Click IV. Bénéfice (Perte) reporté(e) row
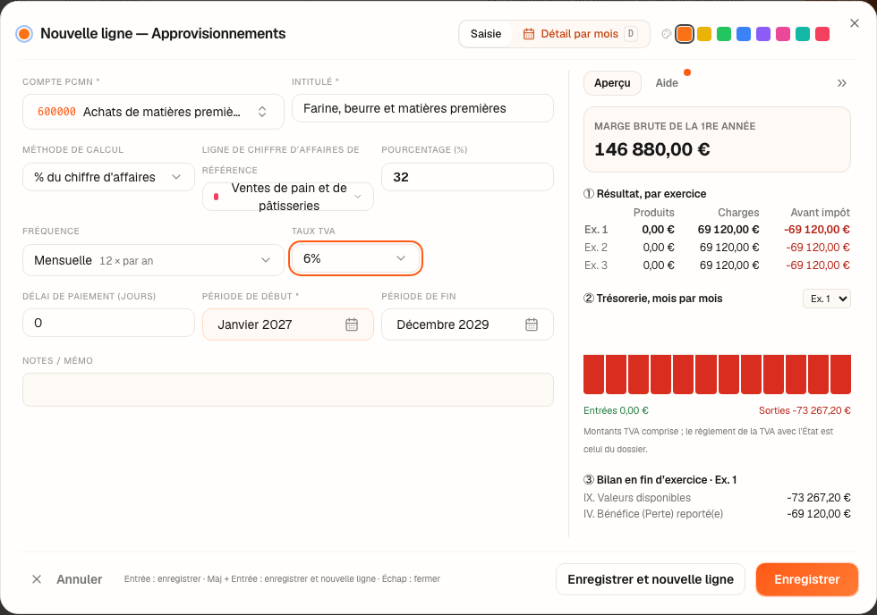 click(x=717, y=514)
